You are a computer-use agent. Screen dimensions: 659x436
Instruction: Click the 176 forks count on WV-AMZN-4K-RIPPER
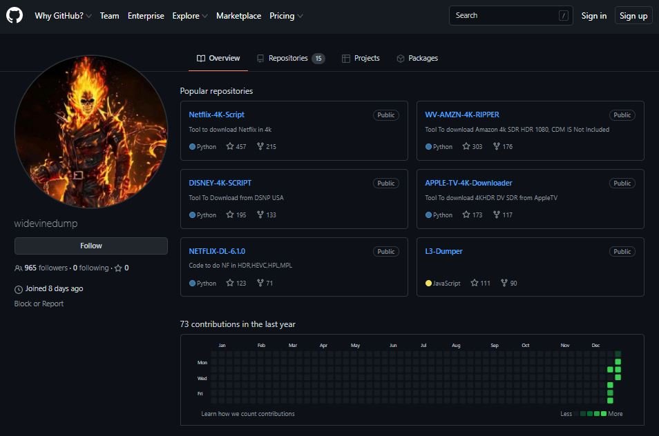(x=507, y=147)
